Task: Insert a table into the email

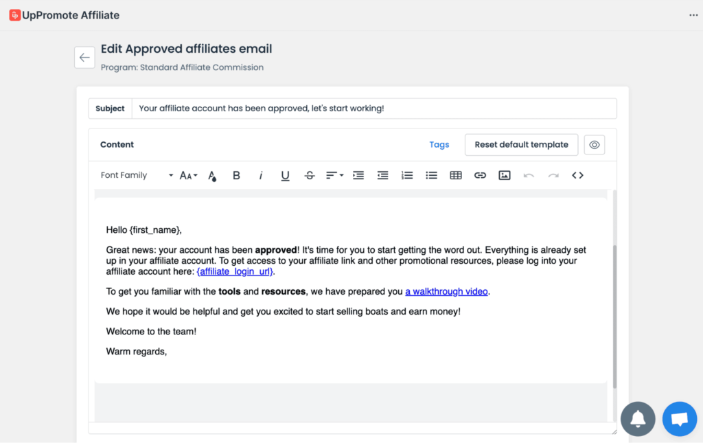Action: tap(456, 175)
